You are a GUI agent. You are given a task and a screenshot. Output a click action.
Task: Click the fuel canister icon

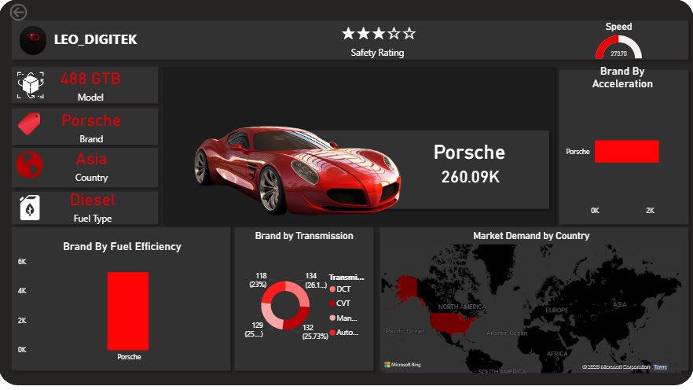pyautogui.click(x=30, y=208)
